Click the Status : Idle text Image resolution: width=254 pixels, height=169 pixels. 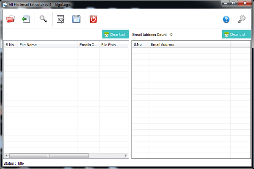(14, 164)
